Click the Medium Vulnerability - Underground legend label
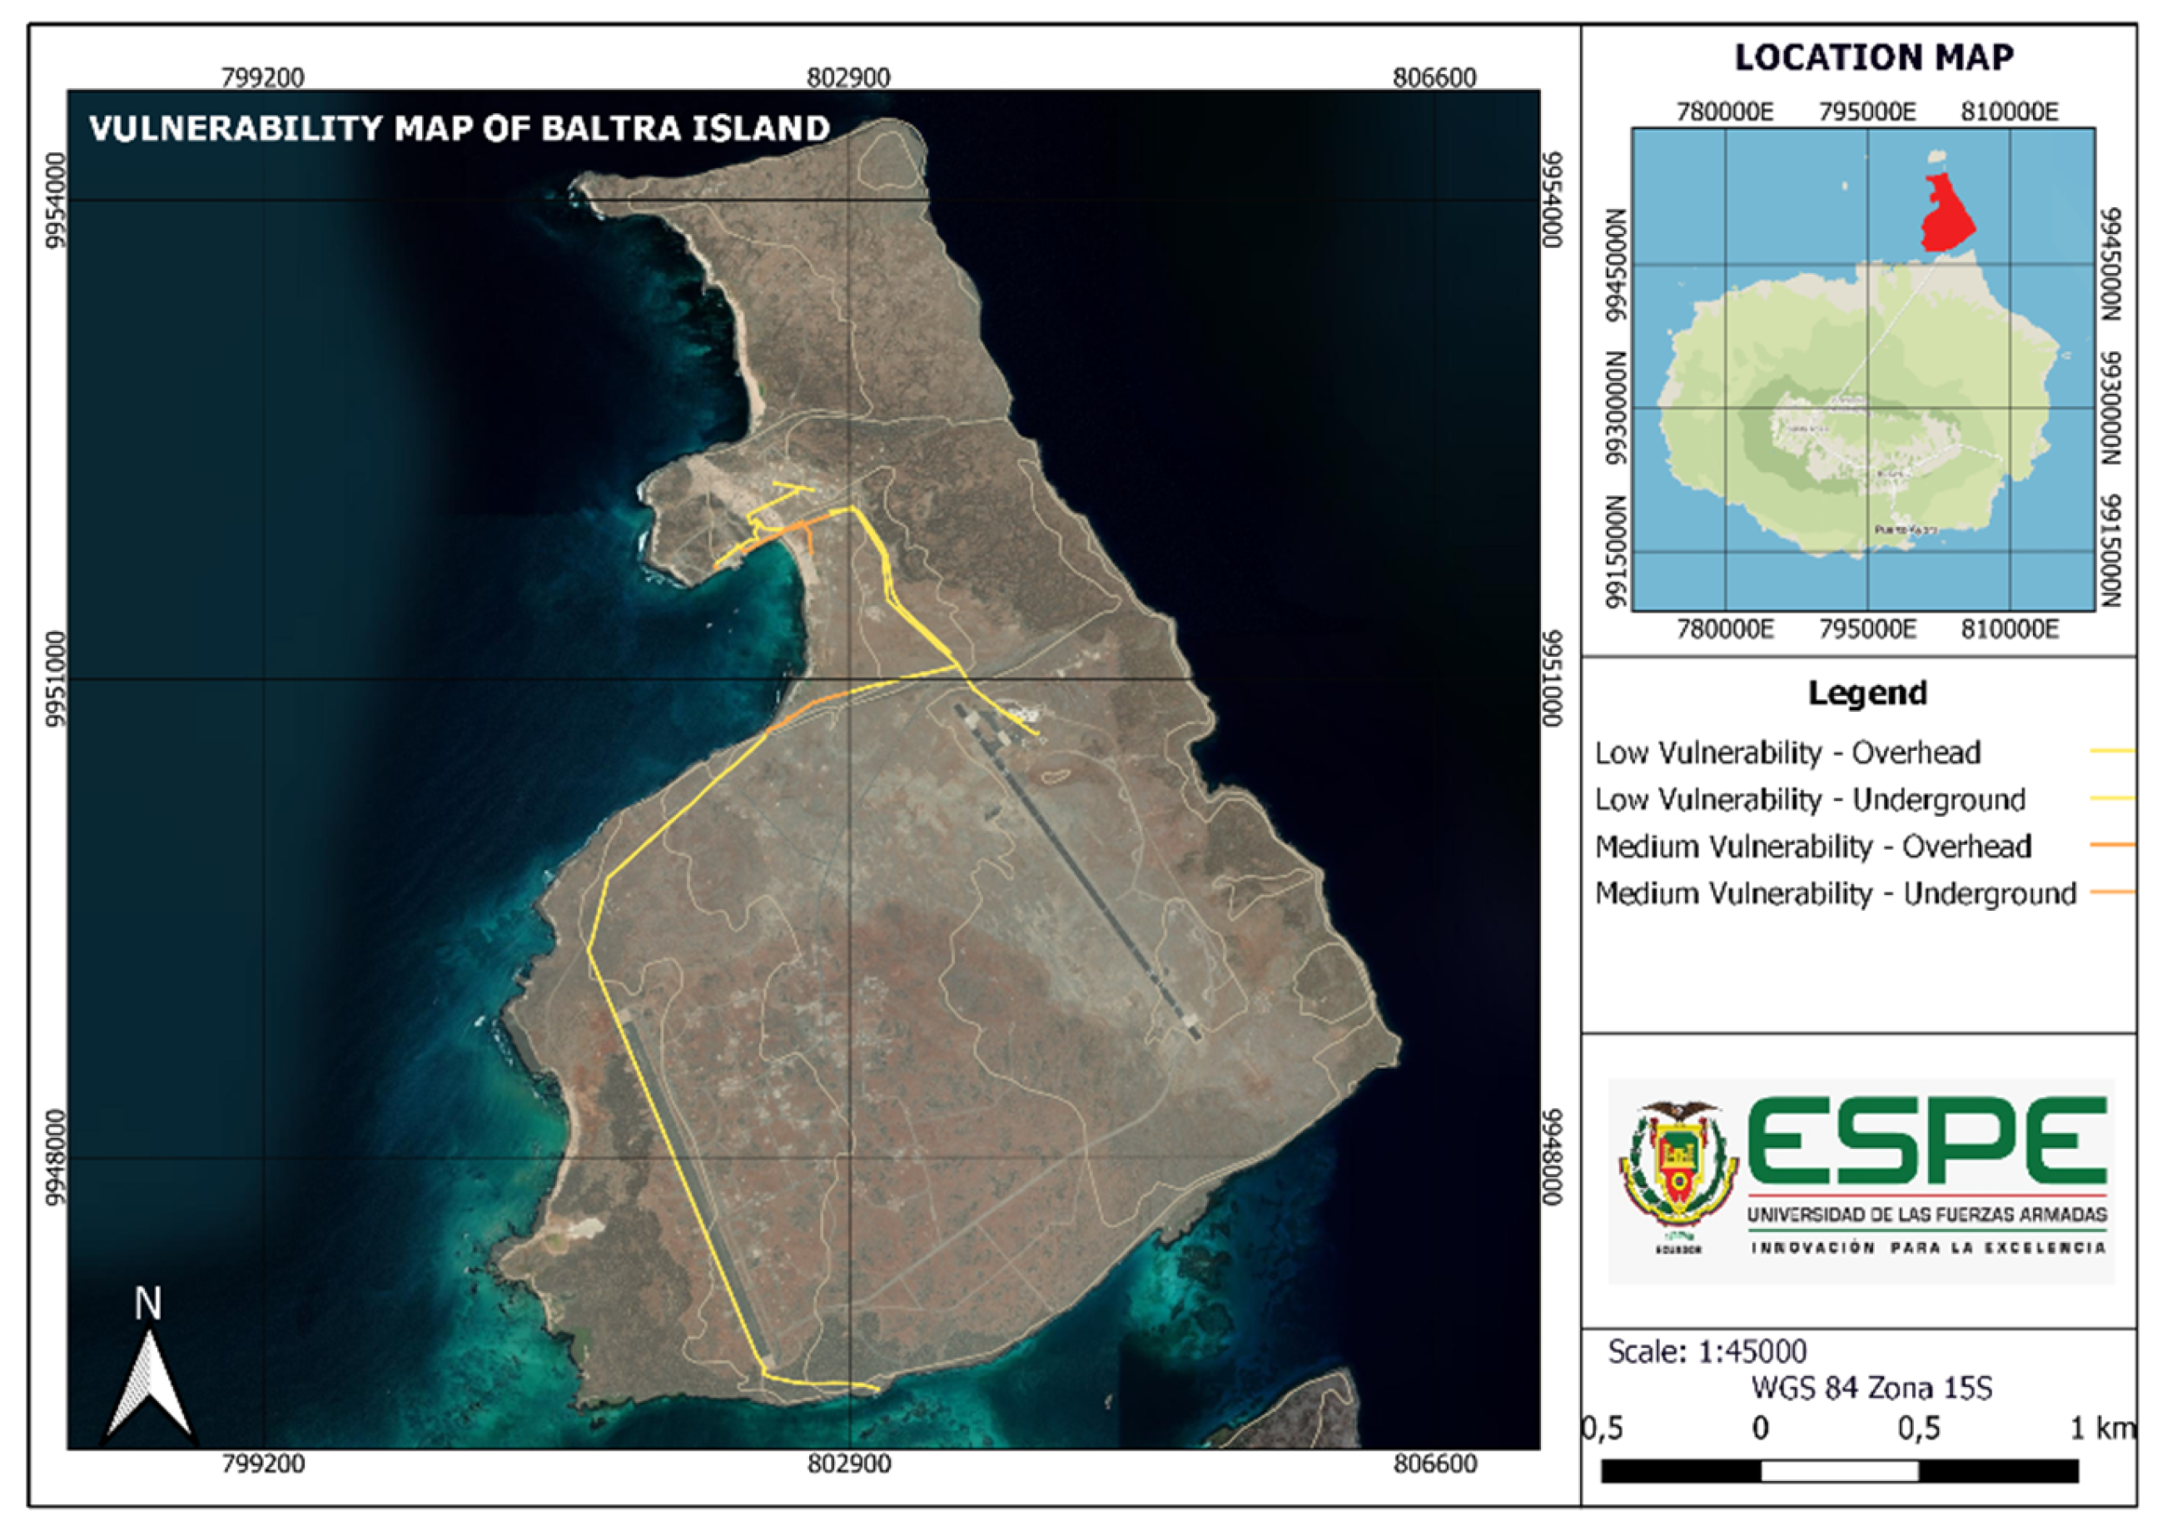The image size is (2162, 1536). click(1835, 894)
